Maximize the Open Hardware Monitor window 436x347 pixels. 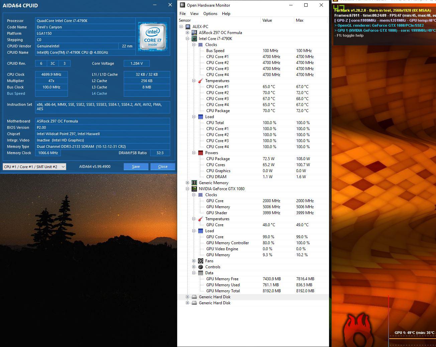click(306, 5)
